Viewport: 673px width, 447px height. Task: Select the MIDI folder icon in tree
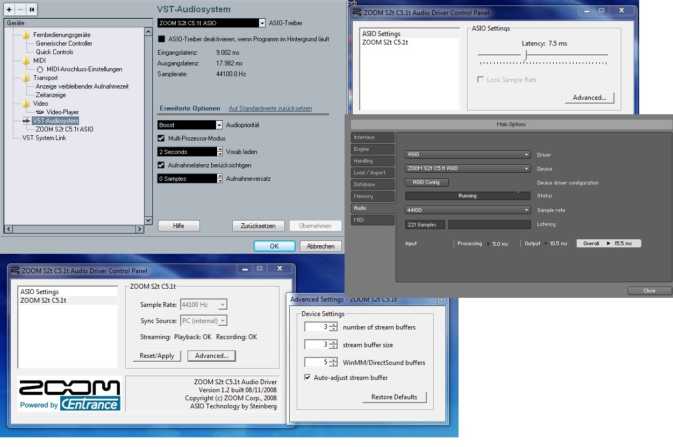pyautogui.click(x=26, y=61)
